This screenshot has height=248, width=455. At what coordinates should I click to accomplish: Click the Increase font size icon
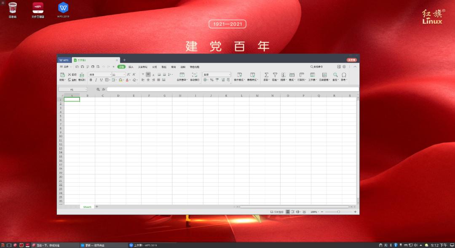click(128, 75)
